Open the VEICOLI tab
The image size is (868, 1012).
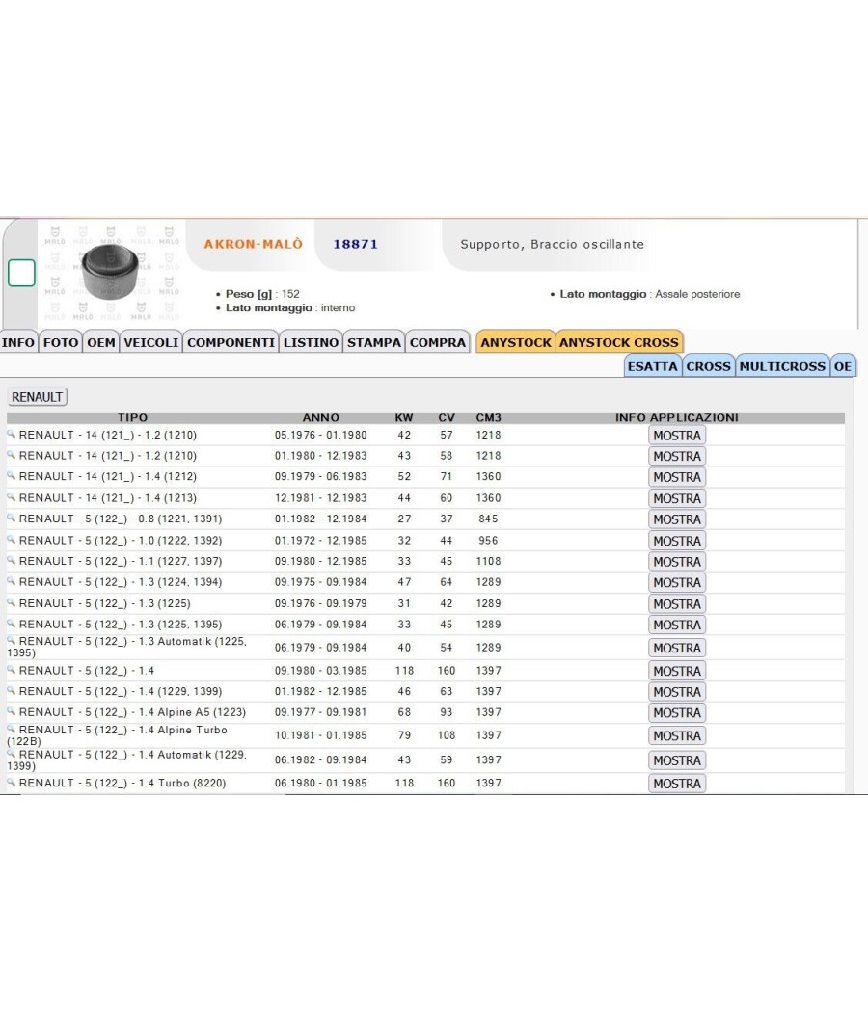(x=151, y=342)
